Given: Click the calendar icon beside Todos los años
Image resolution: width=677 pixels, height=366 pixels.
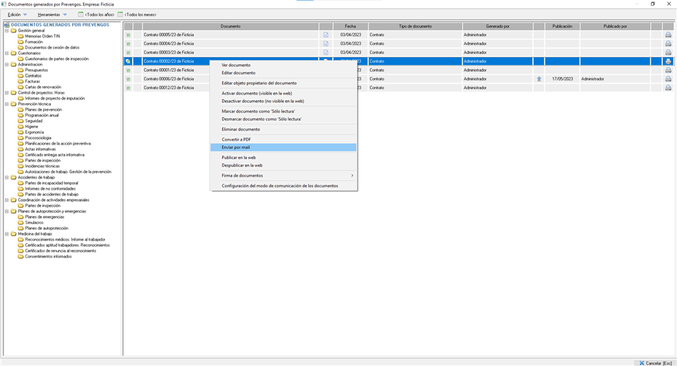Looking at the screenshot, I should [x=80, y=14].
